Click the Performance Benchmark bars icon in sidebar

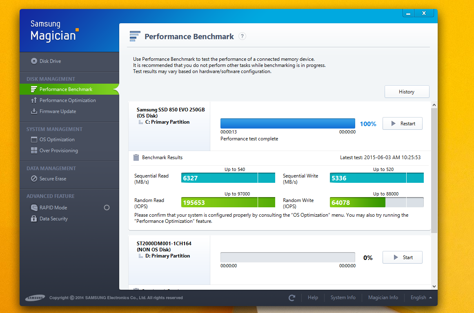(34, 89)
